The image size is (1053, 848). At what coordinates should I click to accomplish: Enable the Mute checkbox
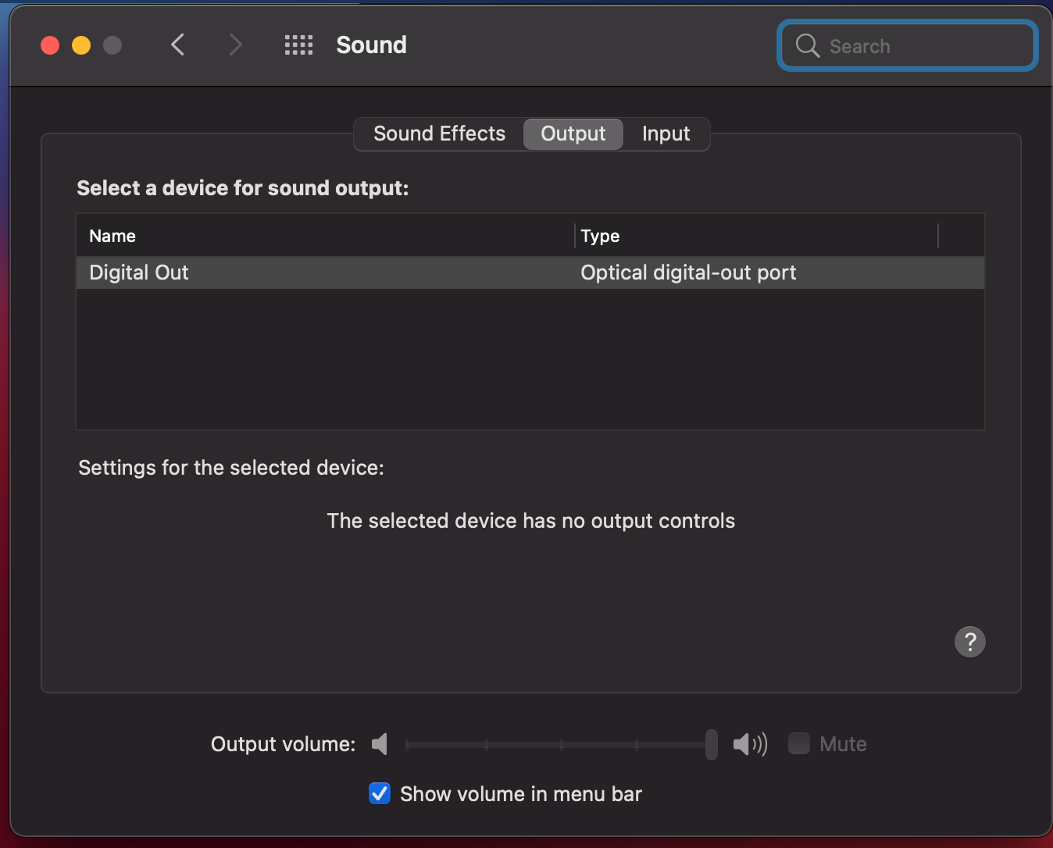[x=799, y=743]
